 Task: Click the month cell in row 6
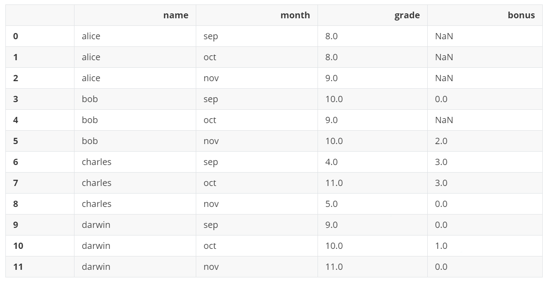click(210, 162)
